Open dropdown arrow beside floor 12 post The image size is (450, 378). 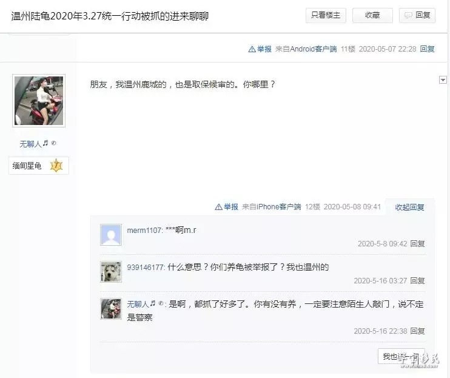click(443, 80)
